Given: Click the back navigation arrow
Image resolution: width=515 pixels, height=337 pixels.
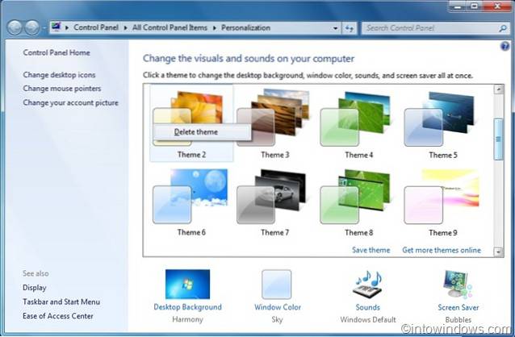Looking at the screenshot, I should click(15, 27).
